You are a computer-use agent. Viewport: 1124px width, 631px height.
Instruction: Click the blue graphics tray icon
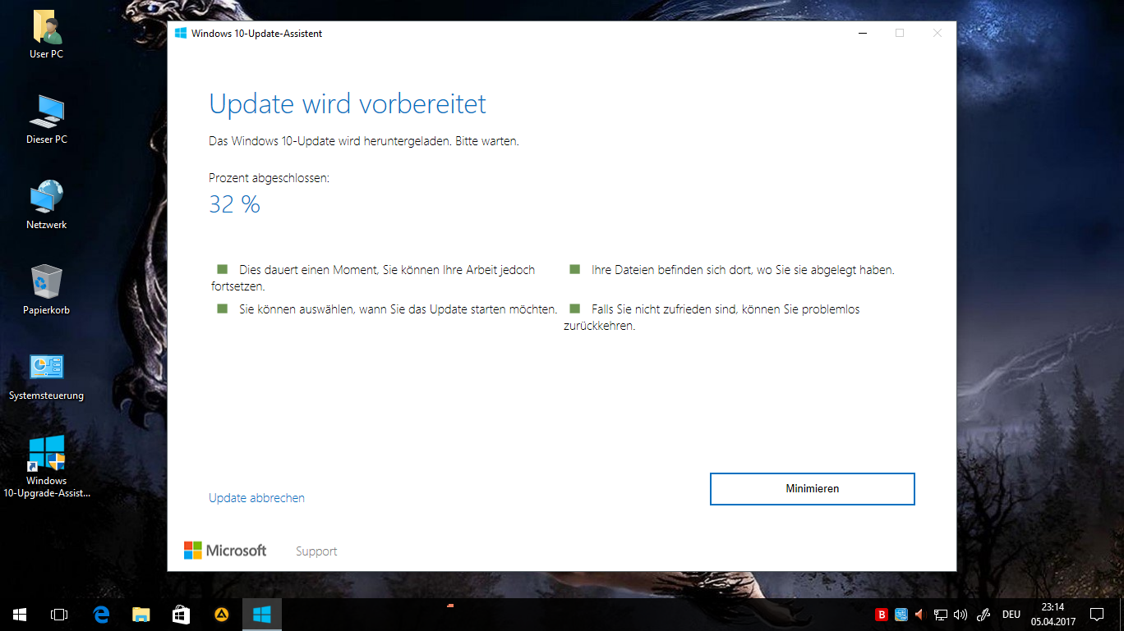click(901, 615)
